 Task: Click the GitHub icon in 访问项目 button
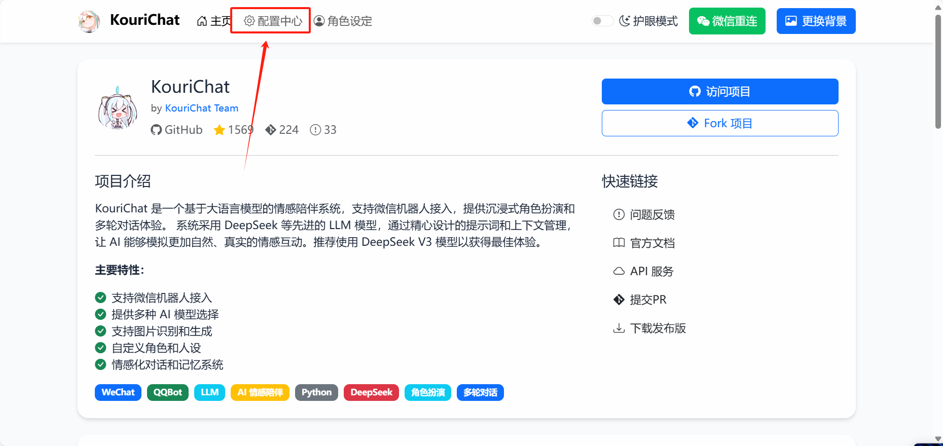(x=695, y=91)
